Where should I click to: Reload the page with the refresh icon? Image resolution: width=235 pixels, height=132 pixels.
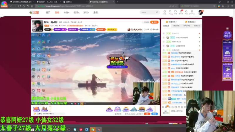19,6
